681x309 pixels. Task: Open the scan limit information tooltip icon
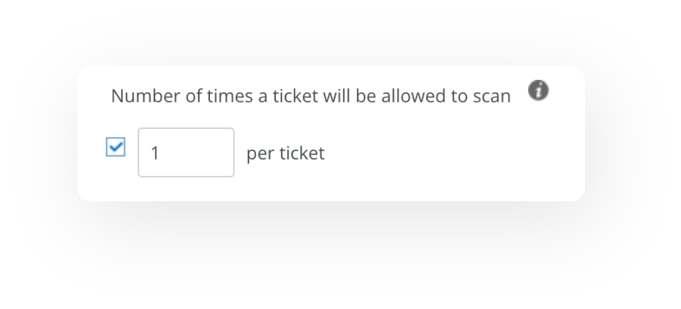[538, 91]
